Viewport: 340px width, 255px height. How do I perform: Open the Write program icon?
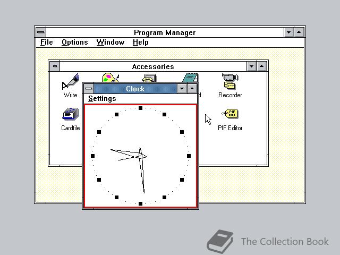pyautogui.click(x=70, y=81)
